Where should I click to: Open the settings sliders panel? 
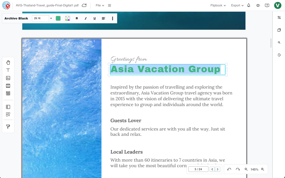point(279,17)
